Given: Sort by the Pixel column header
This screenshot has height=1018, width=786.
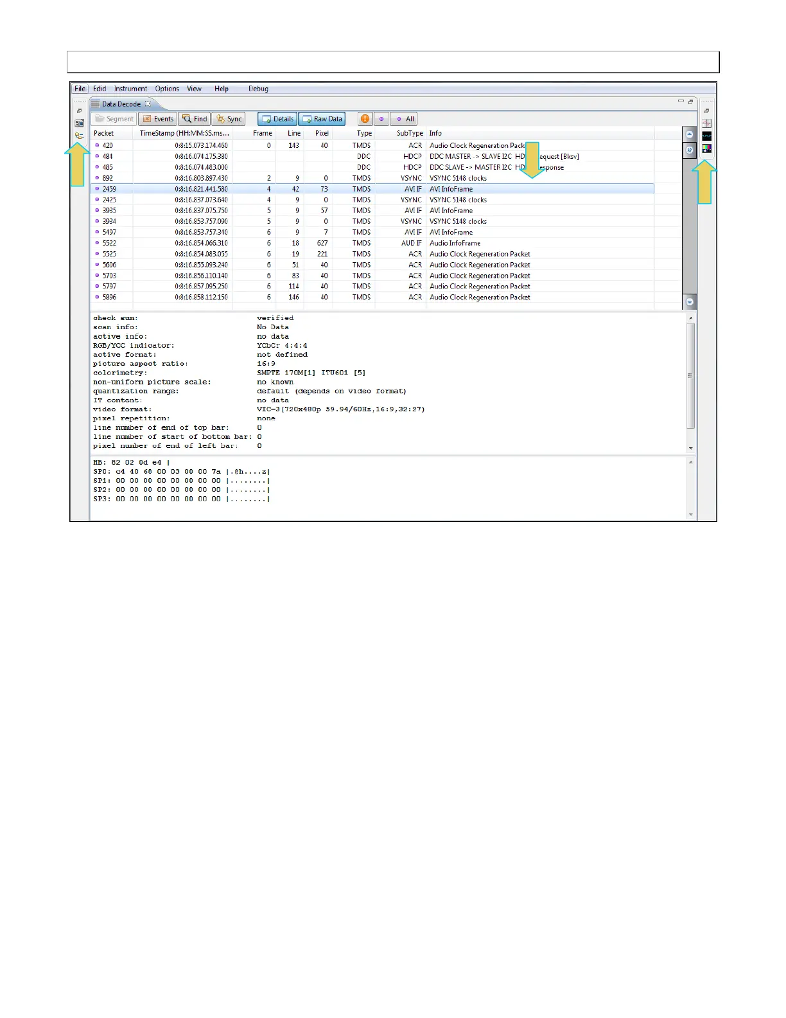Looking at the screenshot, I should point(318,133).
